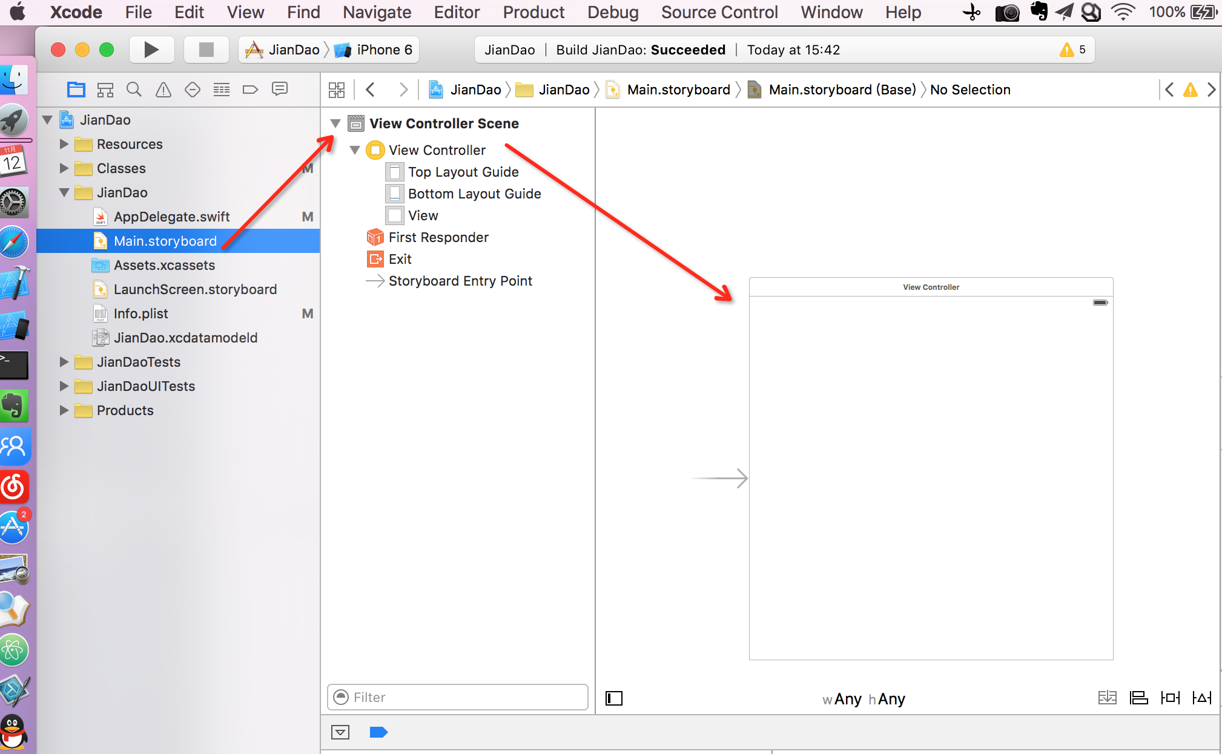Select Main.storyboard in file navigator
This screenshot has width=1222, height=754.
coord(165,241)
